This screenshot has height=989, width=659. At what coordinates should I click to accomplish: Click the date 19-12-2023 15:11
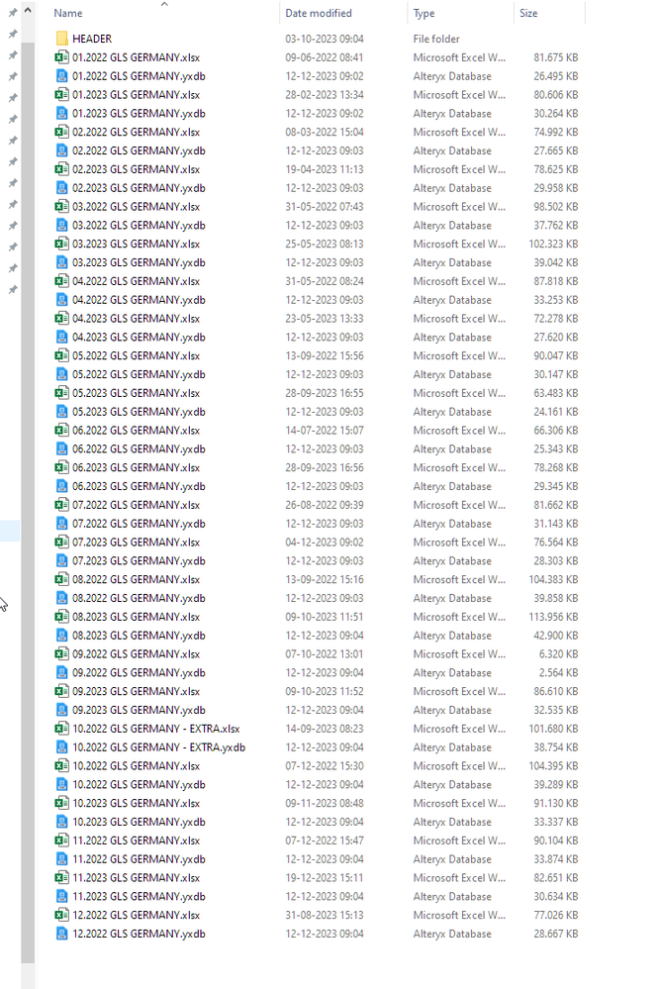click(325, 877)
